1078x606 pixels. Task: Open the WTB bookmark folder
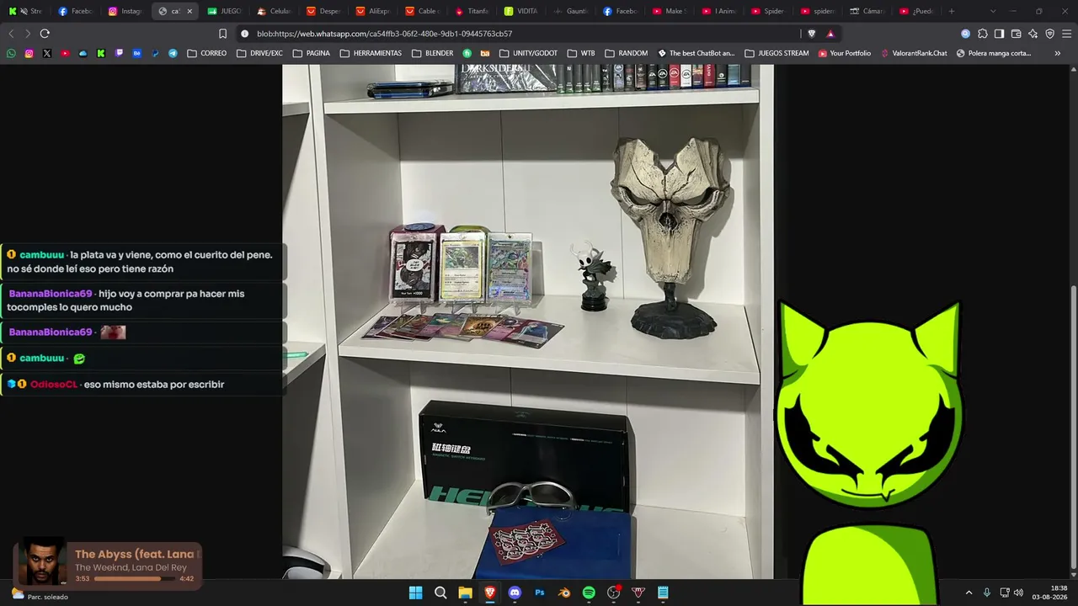click(581, 53)
